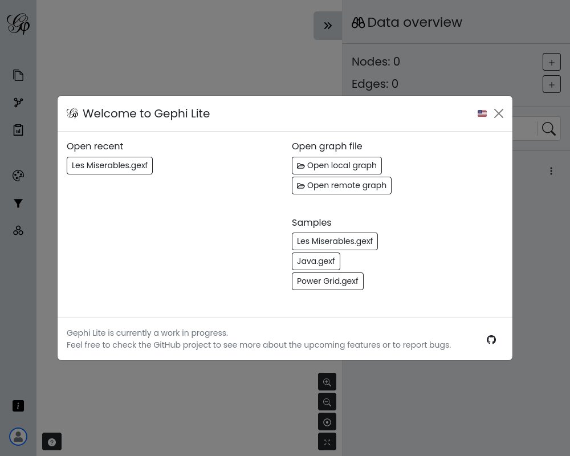
Task: Load the Power Grid.gexf sample
Action: (328, 282)
